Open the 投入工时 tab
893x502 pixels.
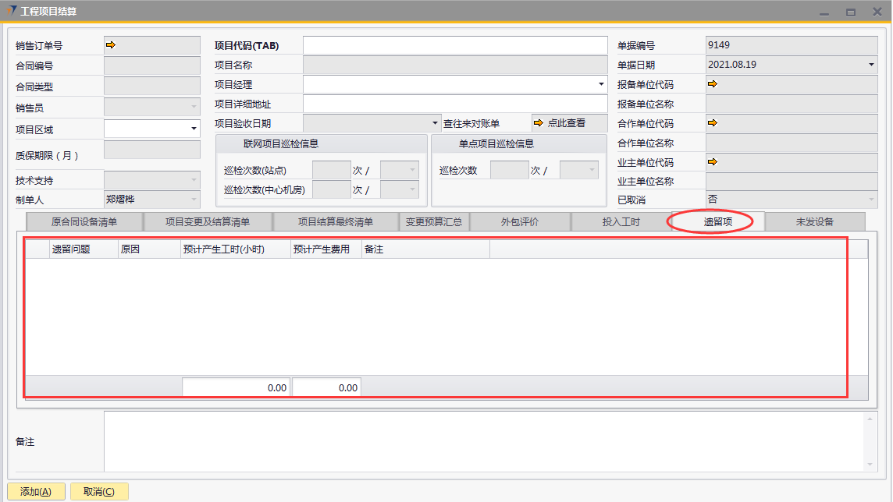(621, 222)
